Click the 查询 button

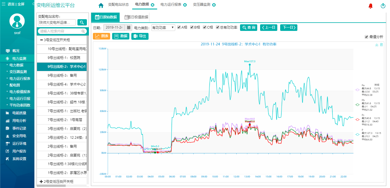(x=249, y=27)
